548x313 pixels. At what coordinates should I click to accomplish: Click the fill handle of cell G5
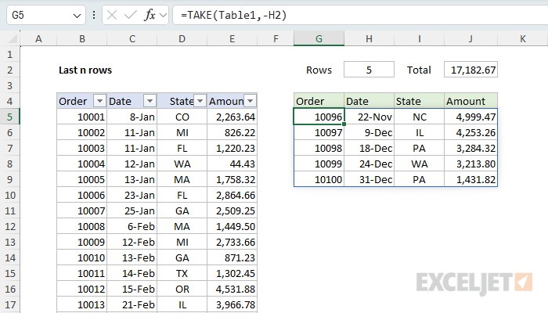[x=344, y=124]
